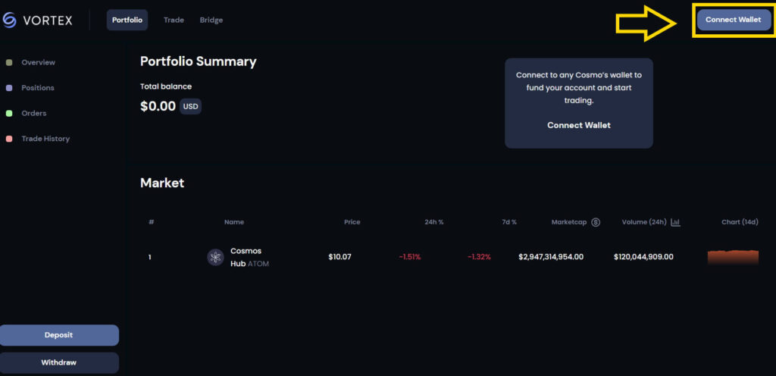The image size is (776, 376).
Task: Toggle the USD currency badge
Action: [x=190, y=106]
